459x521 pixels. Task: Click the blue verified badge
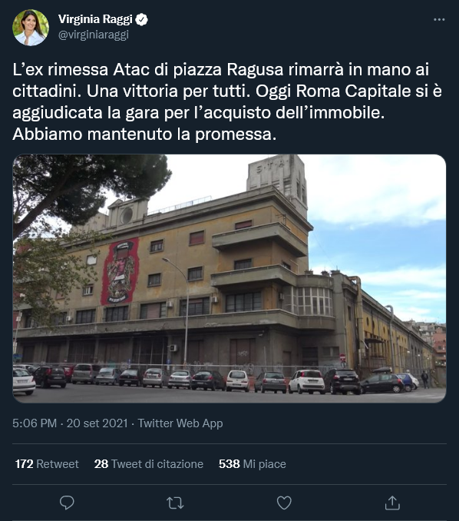point(142,20)
